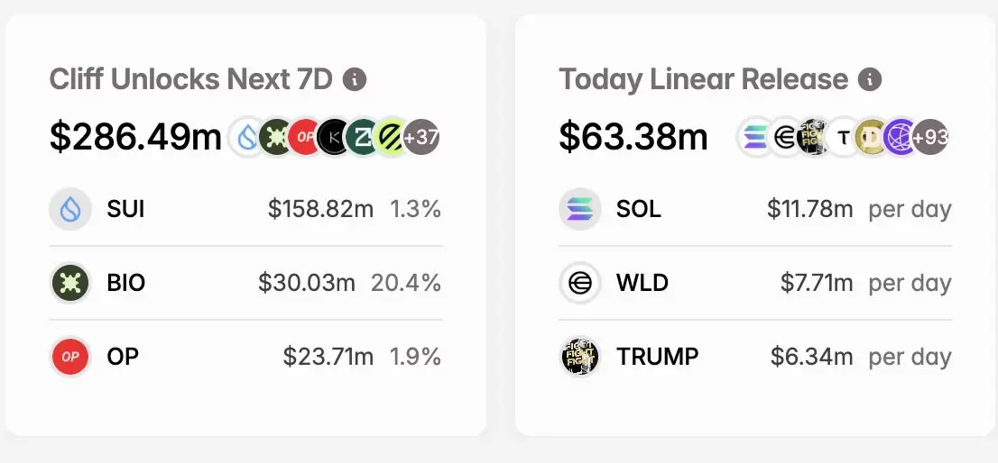The height and width of the screenshot is (463, 998).
Task: Open the +93 more tokens badge
Action: coord(930,137)
